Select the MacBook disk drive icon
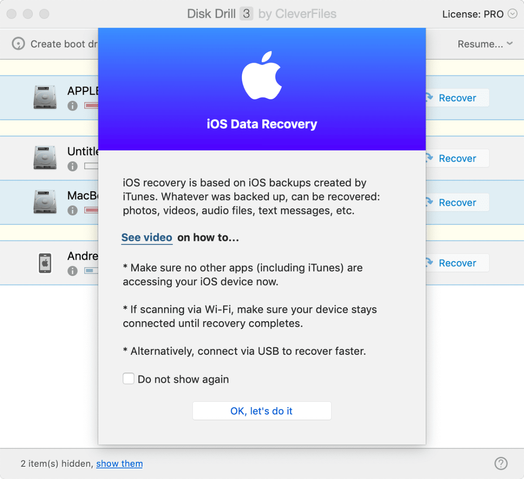Viewport: 524px width, 479px height. pyautogui.click(x=45, y=201)
